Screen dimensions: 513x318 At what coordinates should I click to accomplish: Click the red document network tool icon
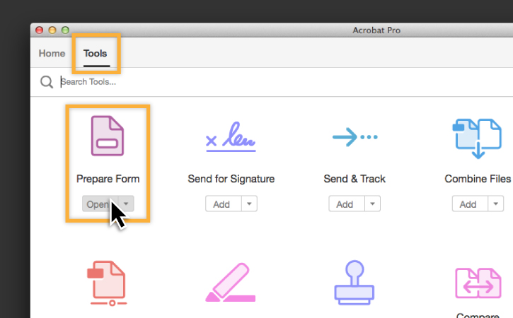point(107,283)
